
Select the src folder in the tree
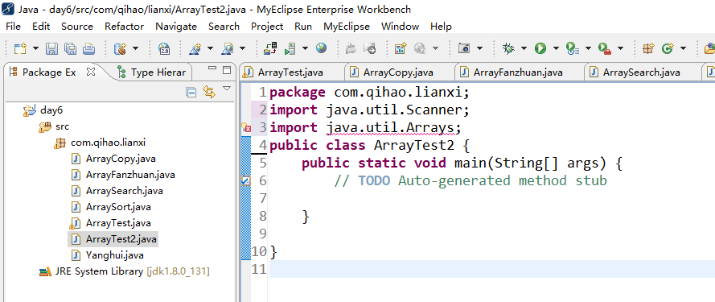(62, 126)
